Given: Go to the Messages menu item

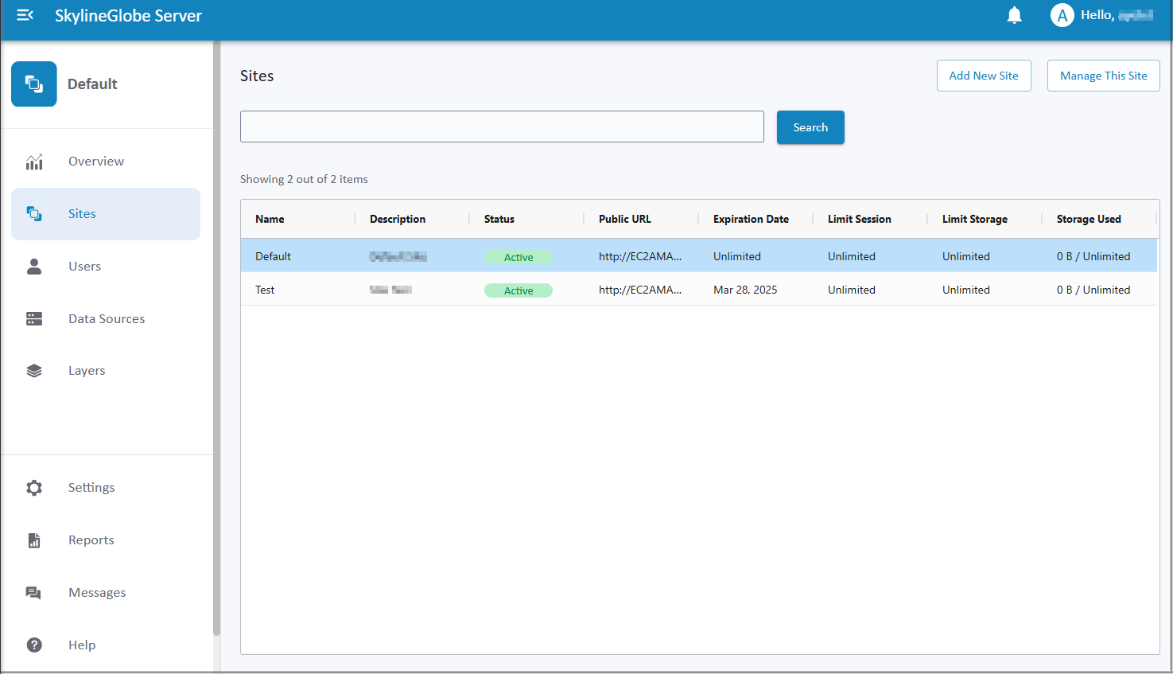Looking at the screenshot, I should [x=97, y=593].
